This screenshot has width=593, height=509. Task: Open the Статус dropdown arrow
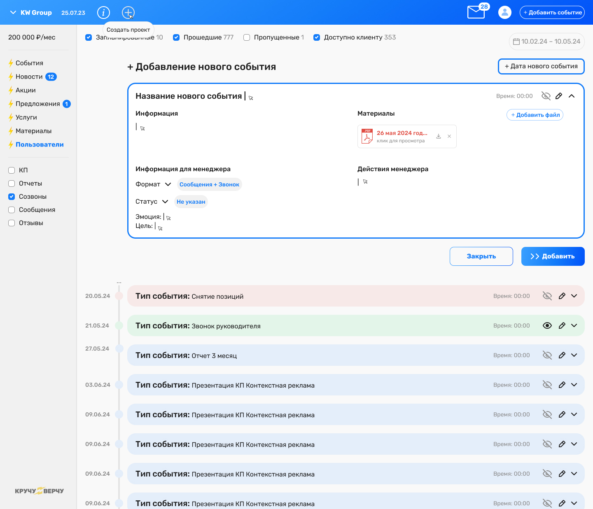click(x=165, y=202)
